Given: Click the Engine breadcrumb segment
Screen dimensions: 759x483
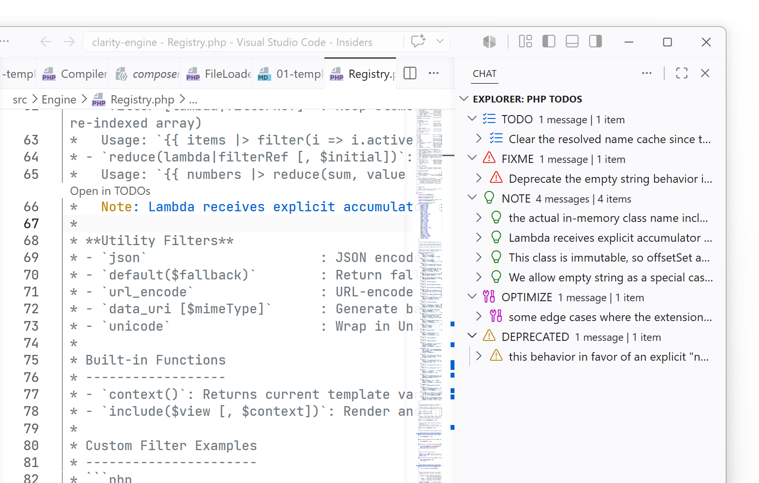Looking at the screenshot, I should [59, 100].
